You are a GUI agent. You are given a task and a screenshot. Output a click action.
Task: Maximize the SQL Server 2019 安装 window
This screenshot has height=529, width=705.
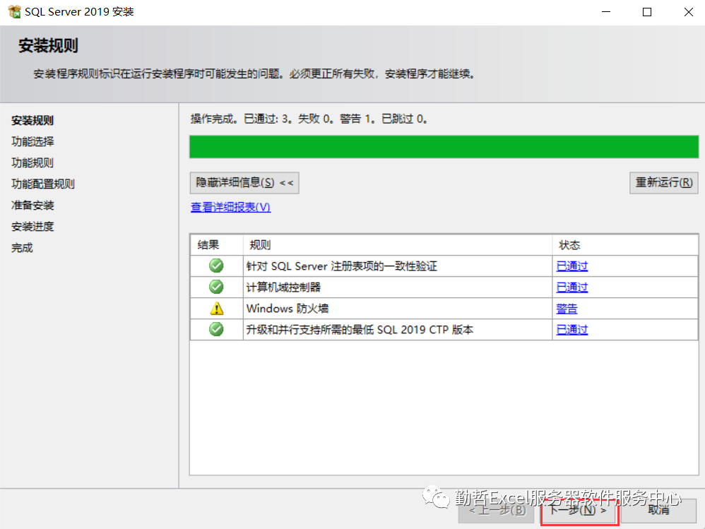tap(647, 12)
